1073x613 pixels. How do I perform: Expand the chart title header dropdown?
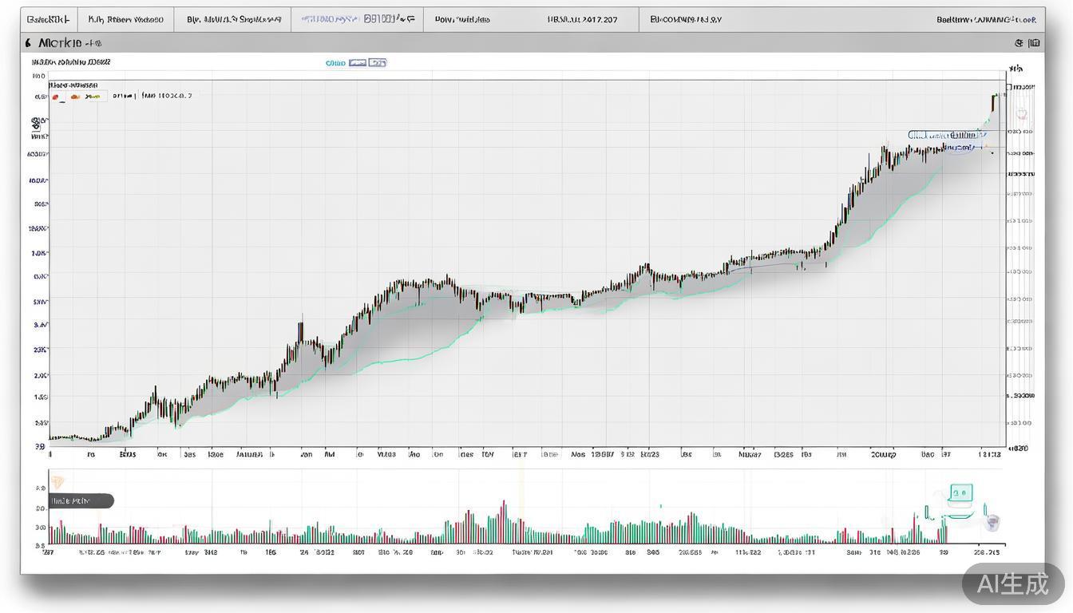point(69,43)
